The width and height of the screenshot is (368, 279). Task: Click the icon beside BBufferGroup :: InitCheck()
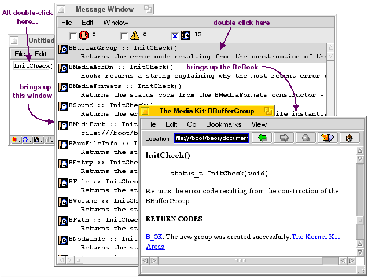coord(63,49)
